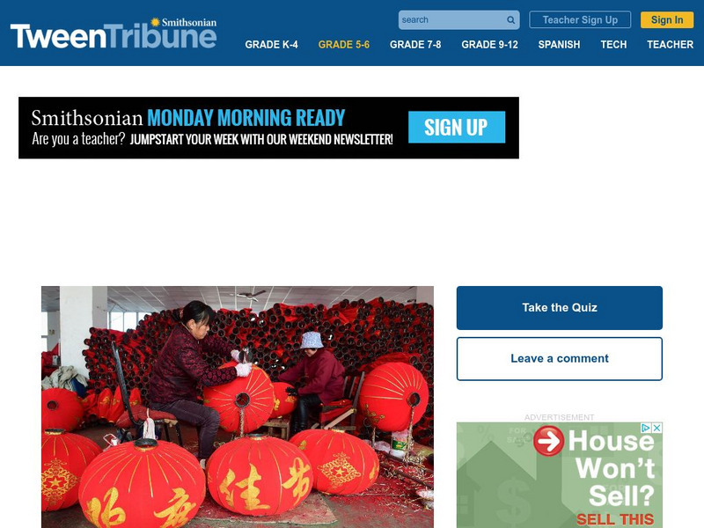This screenshot has height=528, width=704.
Task: Click the AdChoices triangle icon on ad
Action: (646, 428)
